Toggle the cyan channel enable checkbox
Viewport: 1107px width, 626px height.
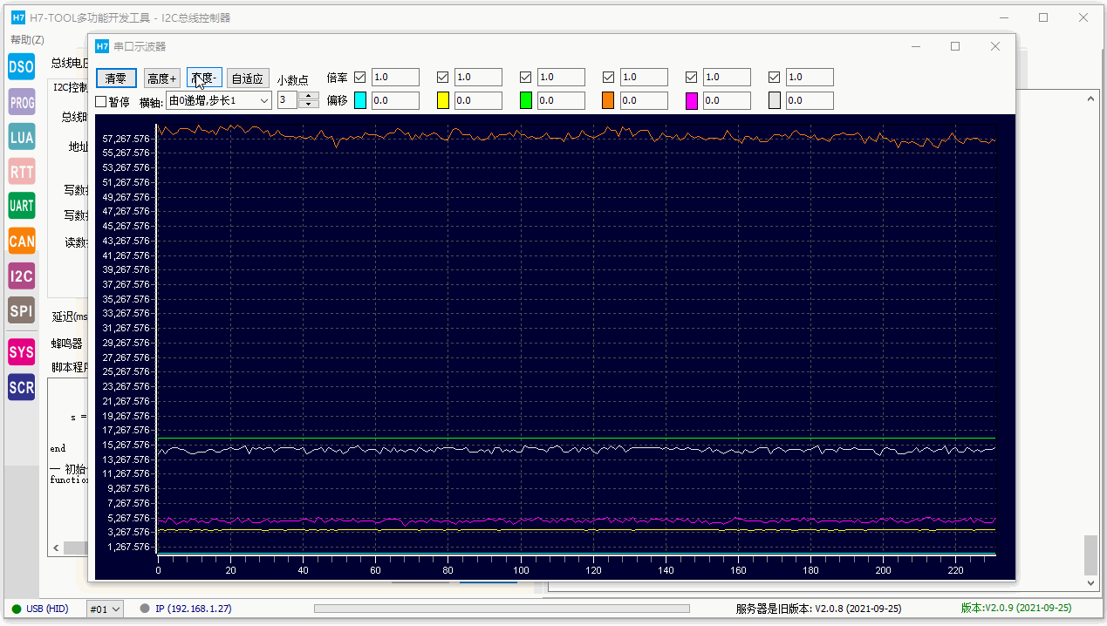pos(359,77)
